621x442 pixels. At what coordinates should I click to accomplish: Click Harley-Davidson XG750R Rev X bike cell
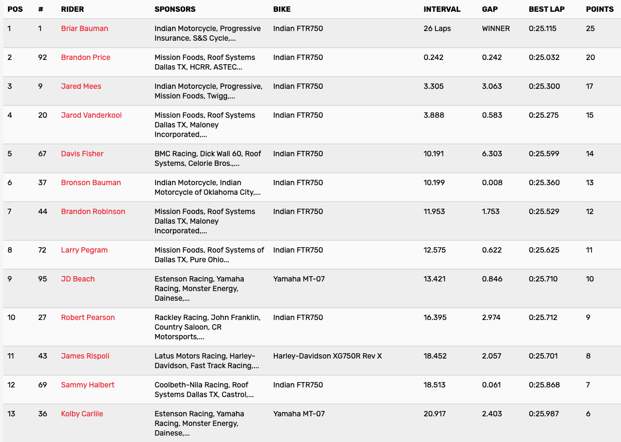click(x=327, y=356)
